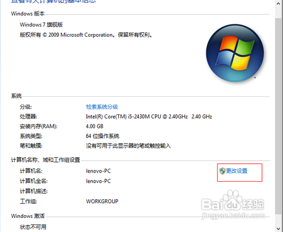This screenshot has height=232, width=283.
Task: Click the '计算机描述:' label
Action: (34, 191)
